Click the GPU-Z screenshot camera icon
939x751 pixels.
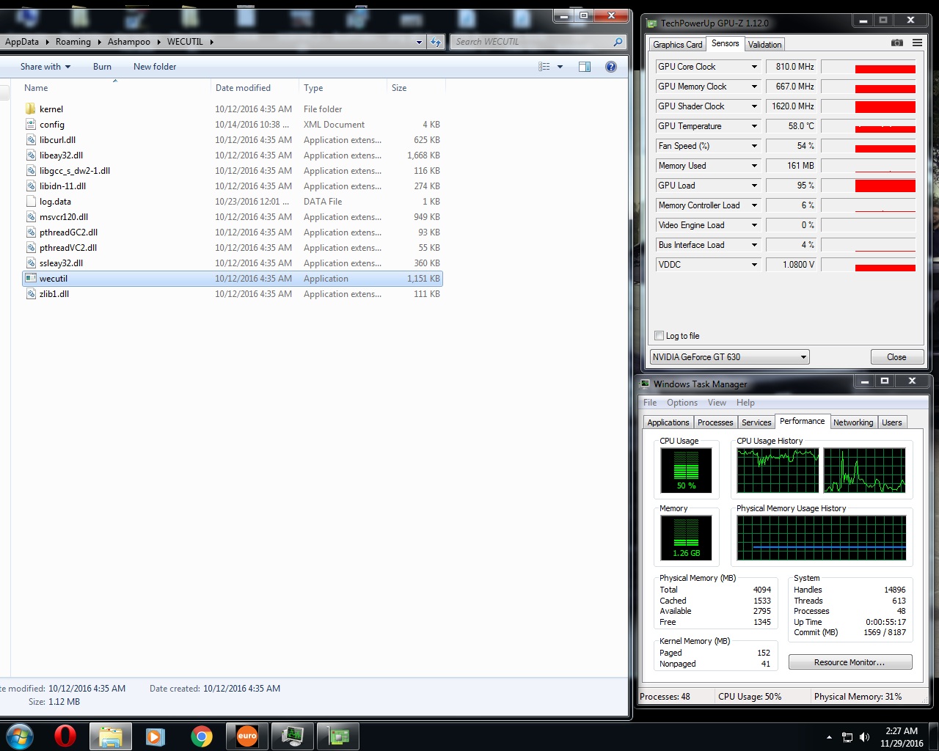pyautogui.click(x=896, y=43)
